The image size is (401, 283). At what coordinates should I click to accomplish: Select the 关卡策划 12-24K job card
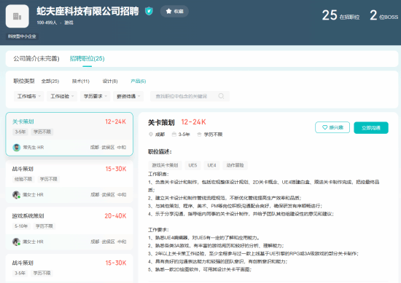69,134
